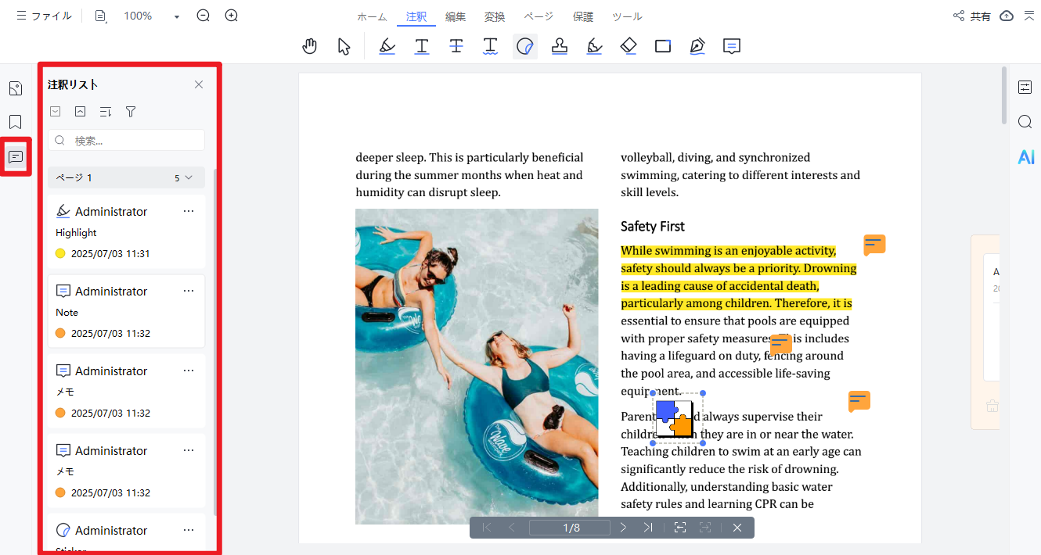
Task: Open the AI assistant
Action: (x=1025, y=157)
